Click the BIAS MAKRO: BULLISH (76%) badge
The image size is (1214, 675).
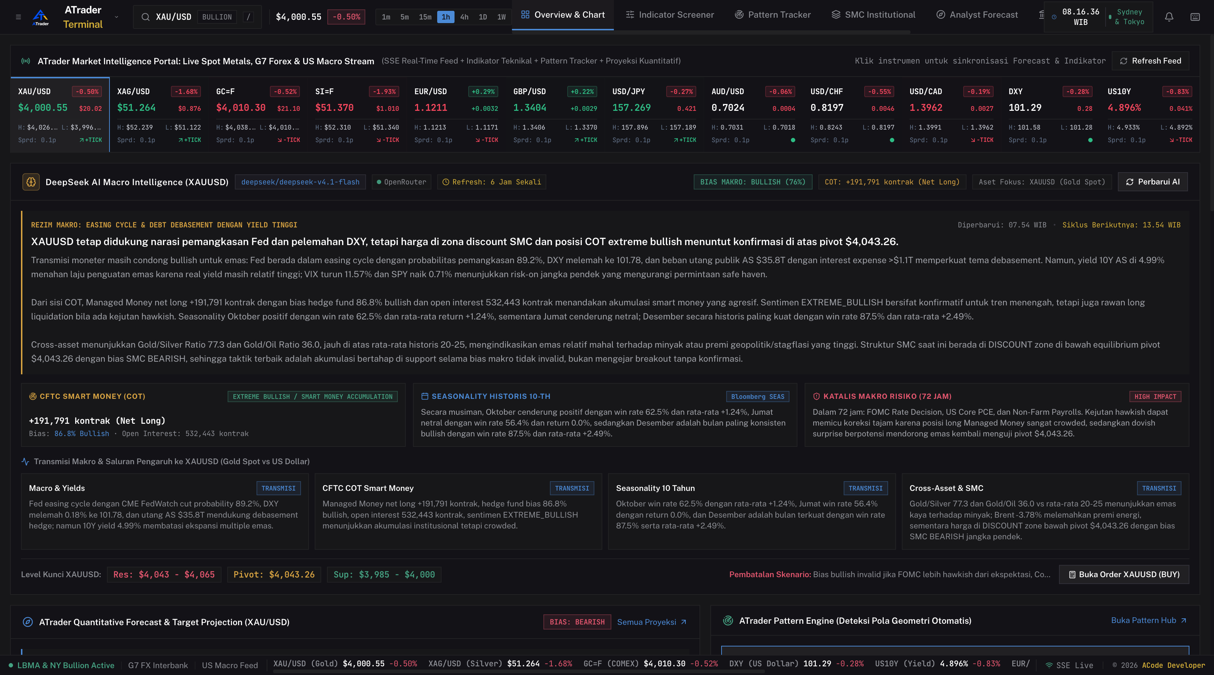pos(753,182)
